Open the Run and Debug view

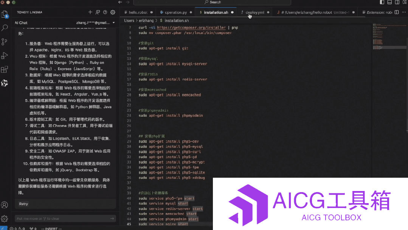(x=5, y=56)
